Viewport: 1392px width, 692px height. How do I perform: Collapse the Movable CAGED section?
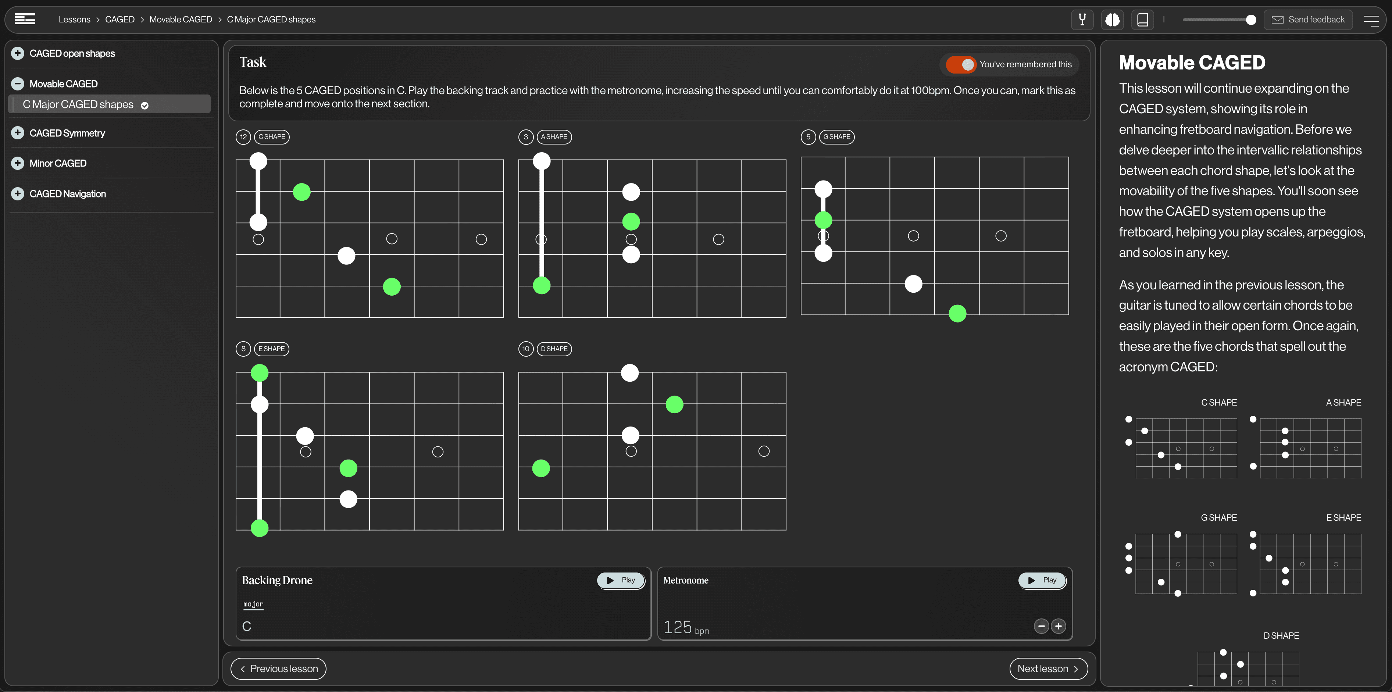click(x=18, y=84)
